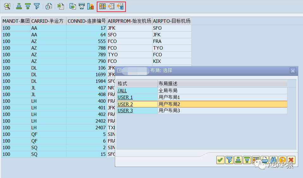Screen dimensions: 303x178
Task: Click the 布局描述 column header in dialog
Action: [x=222, y=83]
